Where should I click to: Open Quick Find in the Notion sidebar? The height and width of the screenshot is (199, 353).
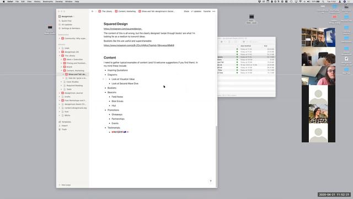(66, 21)
